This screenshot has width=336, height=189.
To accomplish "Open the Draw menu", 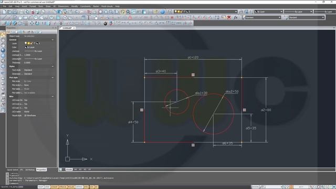I will point(48,6).
